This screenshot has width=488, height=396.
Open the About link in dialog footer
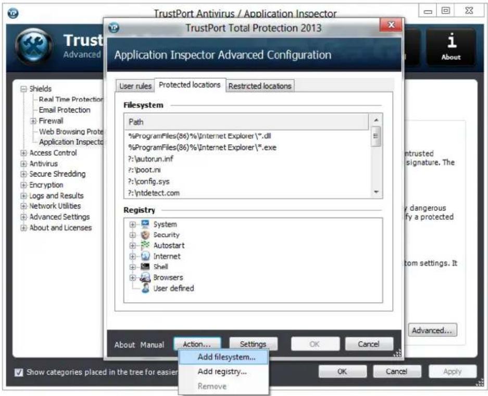click(124, 345)
